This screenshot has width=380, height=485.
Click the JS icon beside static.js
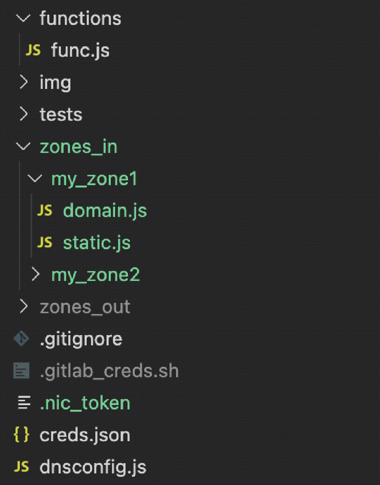(45, 243)
